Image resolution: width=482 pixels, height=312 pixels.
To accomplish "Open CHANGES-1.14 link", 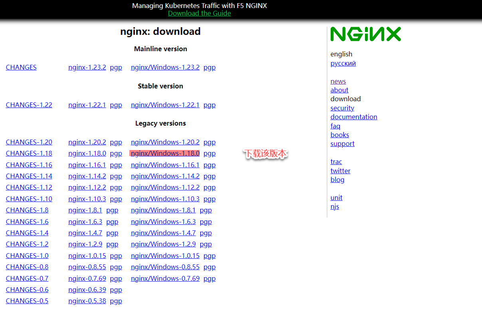I will [x=29, y=176].
